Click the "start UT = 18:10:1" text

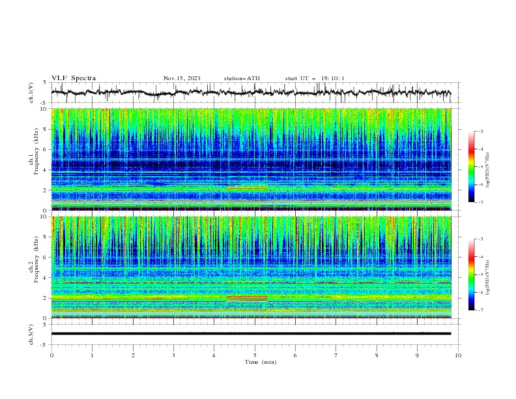[314, 78]
